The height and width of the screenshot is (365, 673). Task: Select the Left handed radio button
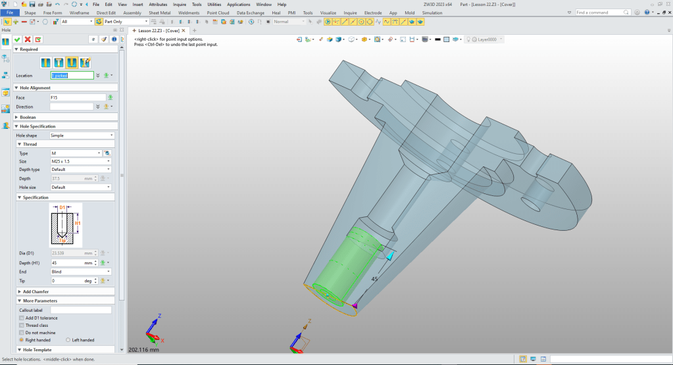(68, 340)
